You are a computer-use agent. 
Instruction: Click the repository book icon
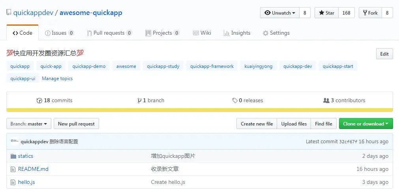tap(9, 13)
